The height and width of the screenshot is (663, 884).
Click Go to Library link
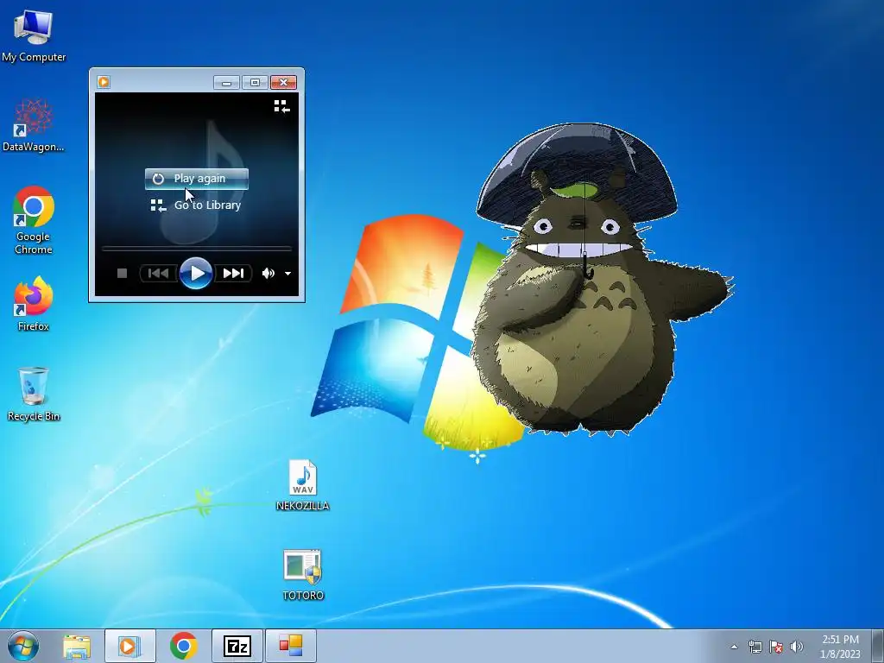[x=196, y=205]
